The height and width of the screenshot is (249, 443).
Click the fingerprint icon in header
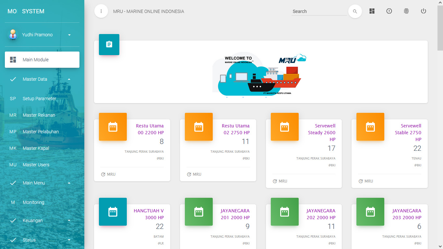click(x=406, y=11)
